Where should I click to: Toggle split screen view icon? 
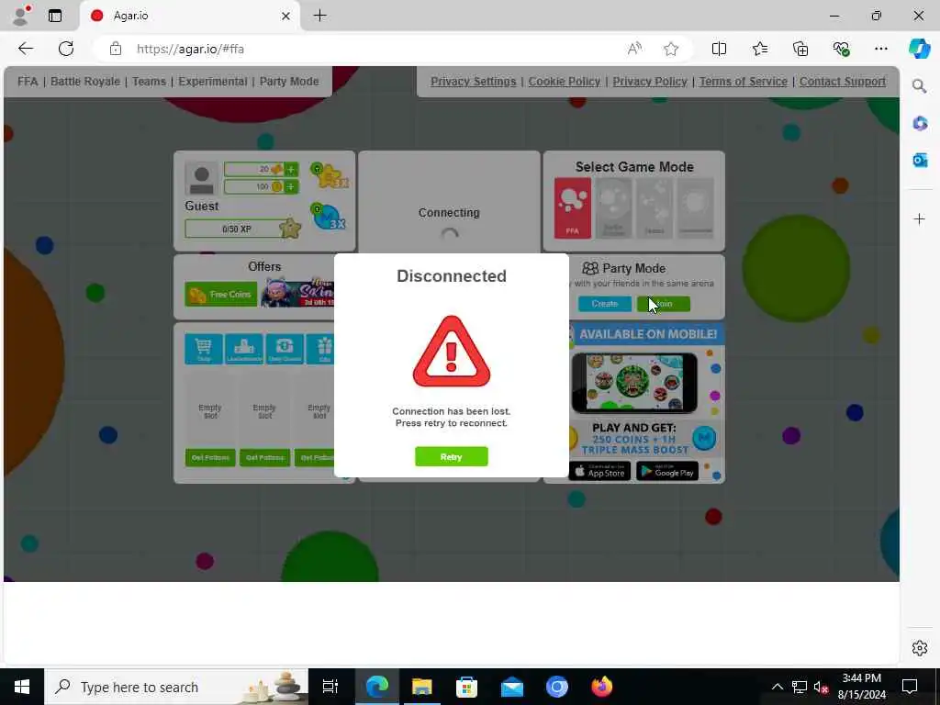(x=719, y=50)
